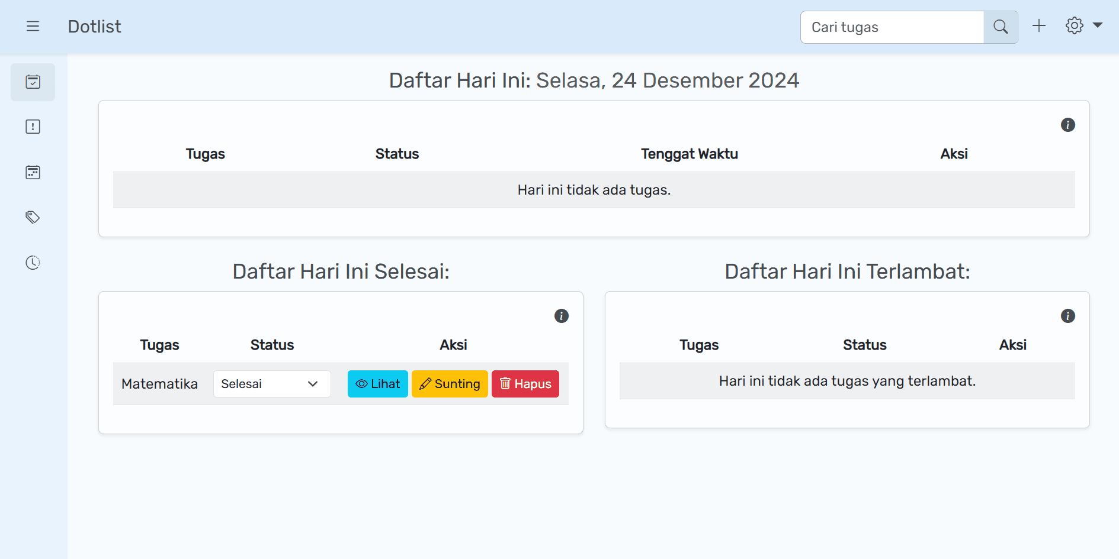The image size is (1119, 559).
Task: Click Sunting to edit Matematika task
Action: 450,384
